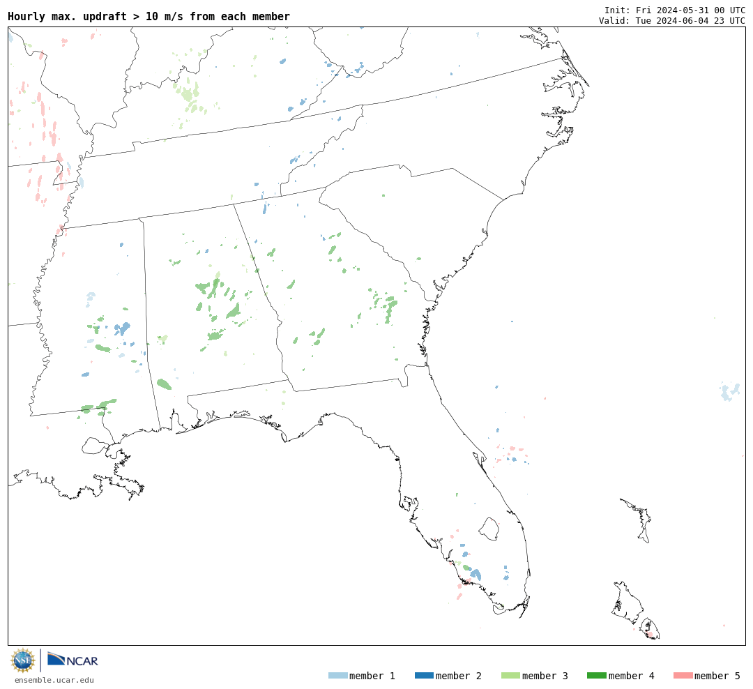
Task: Click the NSF logo icon
Action: tap(22, 660)
